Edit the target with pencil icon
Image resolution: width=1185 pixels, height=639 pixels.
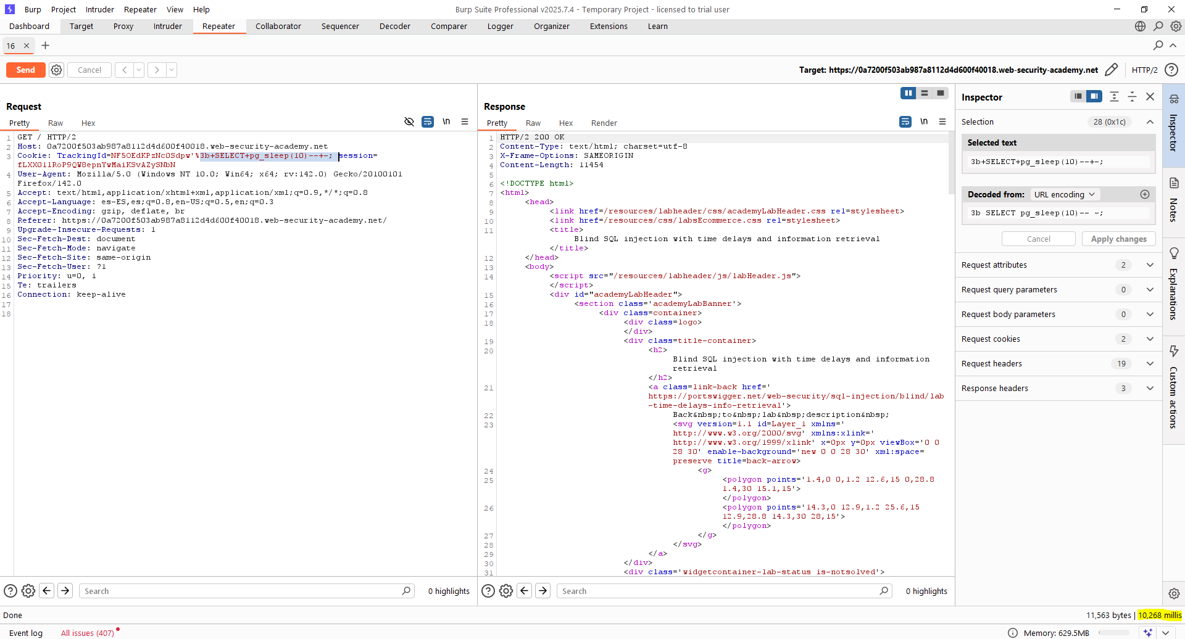click(x=1111, y=70)
